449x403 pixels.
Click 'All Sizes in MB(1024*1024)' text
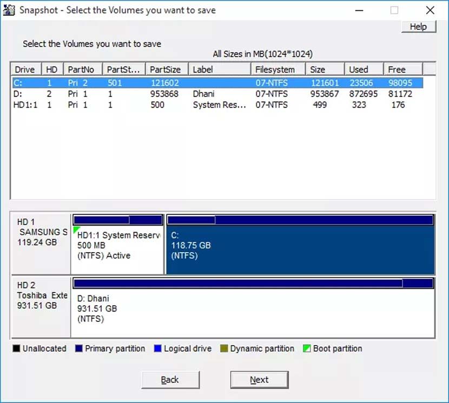[x=262, y=54]
